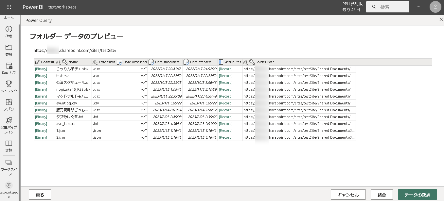Click the text type icon on Extension column
The height and width of the screenshot is (201, 444).
click(95, 62)
